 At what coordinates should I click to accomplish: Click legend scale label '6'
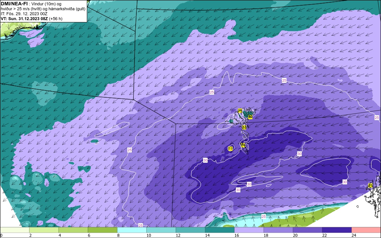tap(89, 235)
